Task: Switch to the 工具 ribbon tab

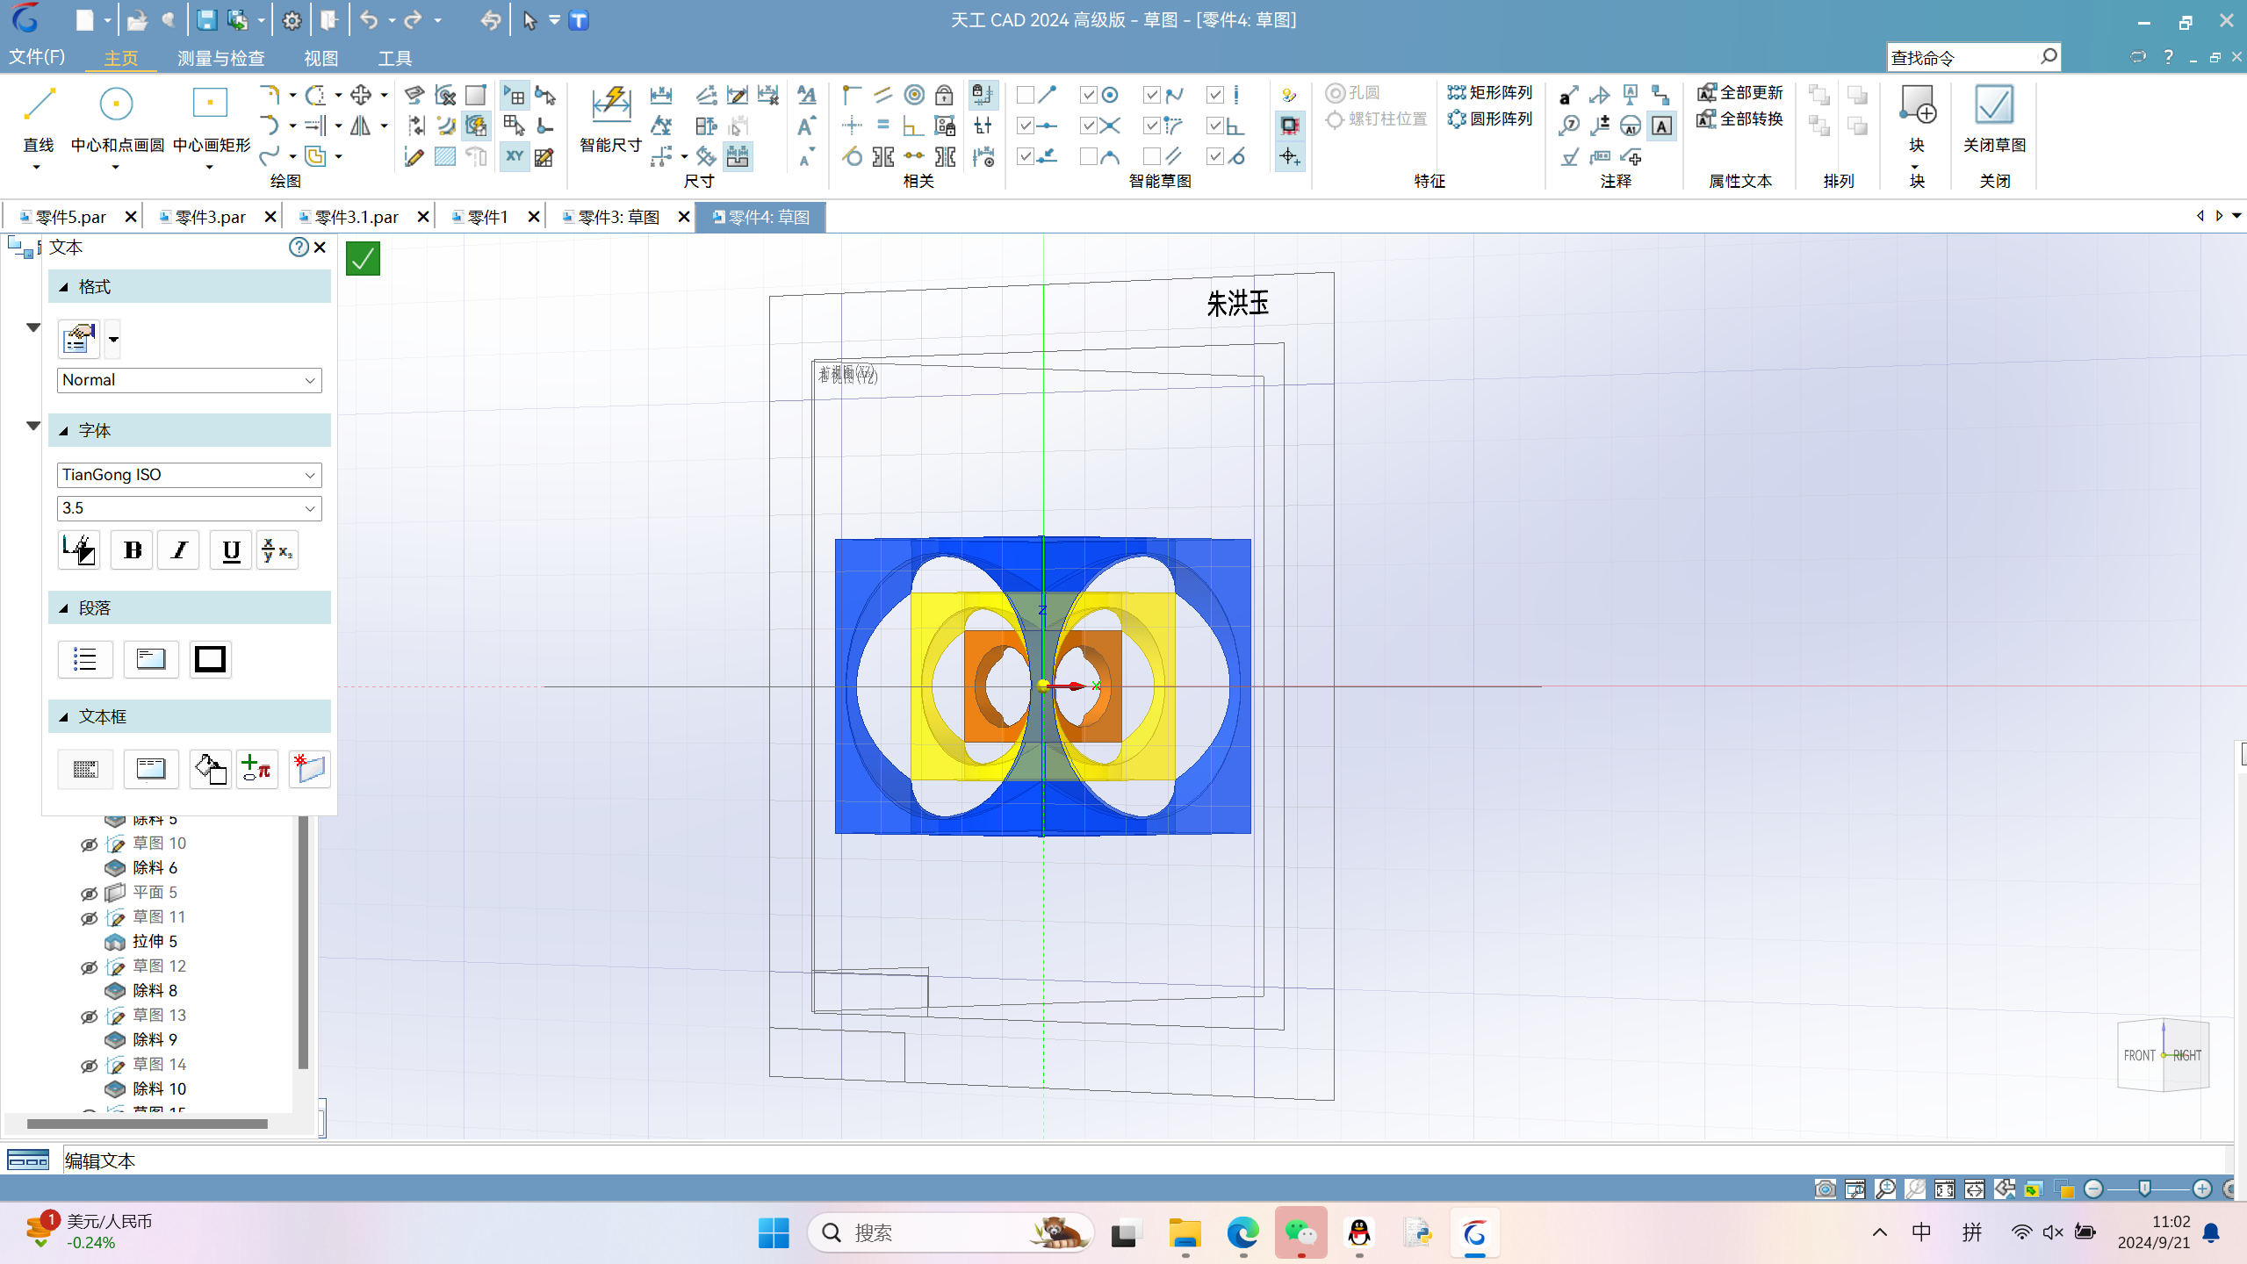Action: tap(394, 58)
